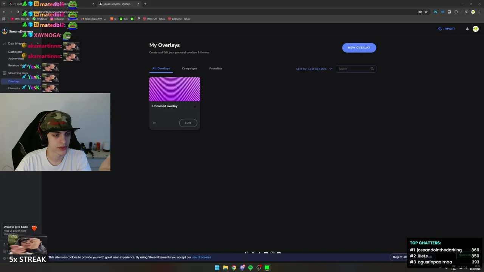Open the Instagram footer icon
The width and height of the screenshot is (484, 272).
pos(272,253)
